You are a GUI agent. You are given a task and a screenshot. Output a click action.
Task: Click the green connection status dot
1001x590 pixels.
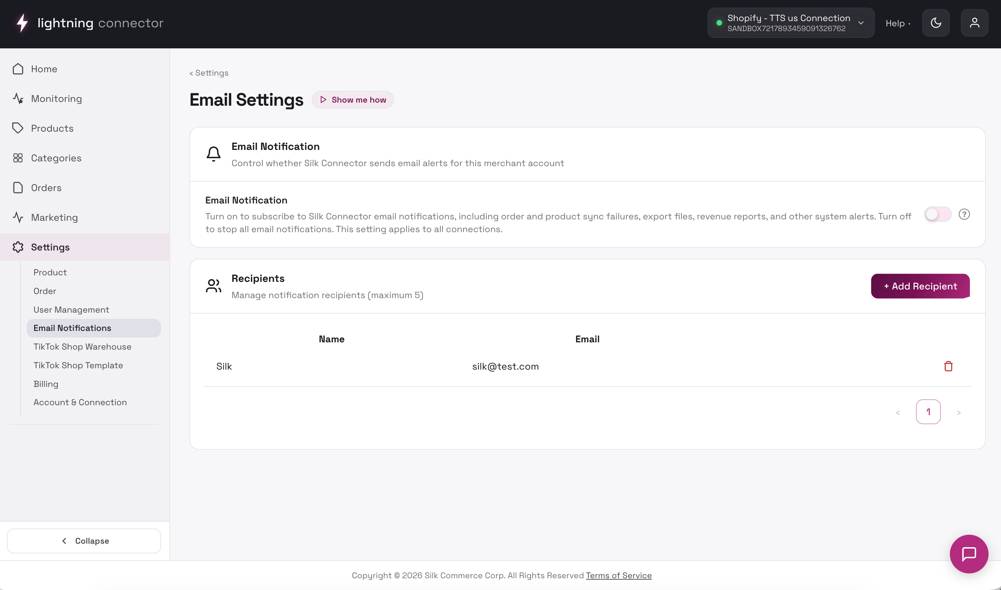(x=719, y=23)
